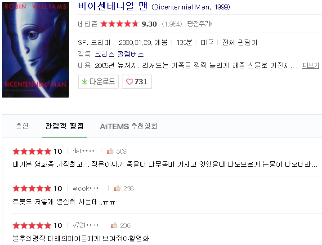This screenshot has width=322, height=245.
Task: Click the like count 309 on first review
Action: point(121,151)
